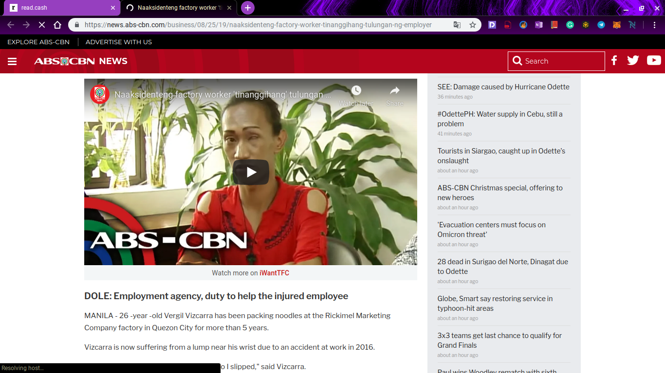The height and width of the screenshot is (373, 665).
Task: Click the ABS-CBN channel avatar on video
Action: pos(100,94)
